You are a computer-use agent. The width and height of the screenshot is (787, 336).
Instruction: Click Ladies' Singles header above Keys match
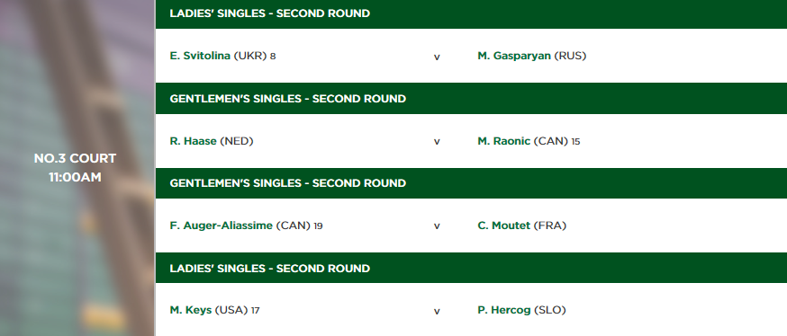[471, 269]
